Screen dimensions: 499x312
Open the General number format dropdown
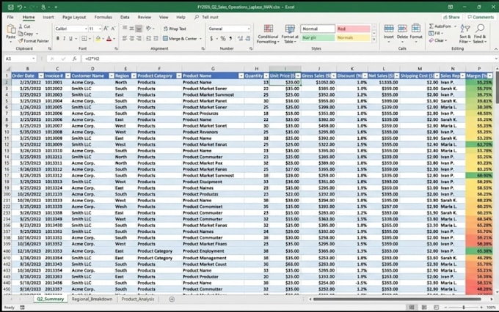[249, 29]
